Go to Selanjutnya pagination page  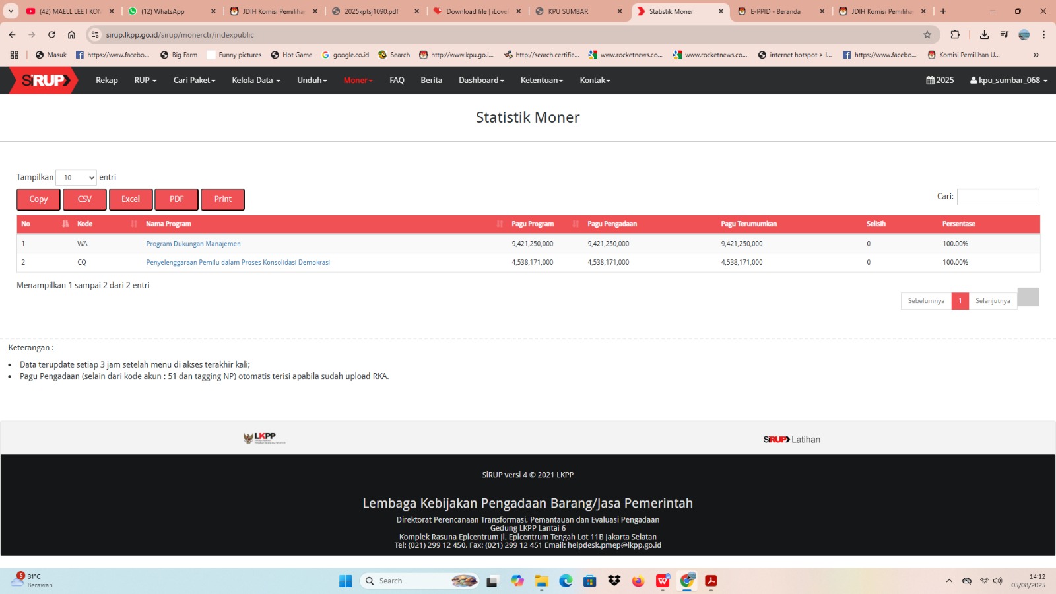[x=992, y=301]
